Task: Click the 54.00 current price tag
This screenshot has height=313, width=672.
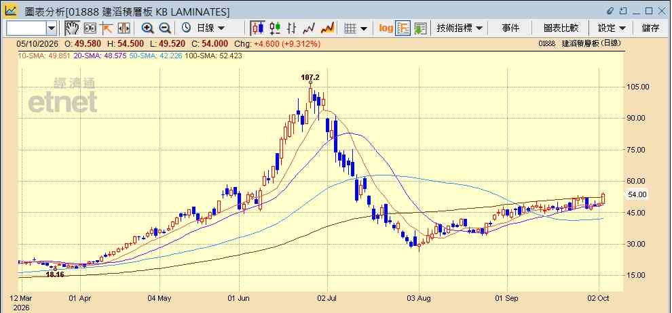Action: click(x=637, y=194)
